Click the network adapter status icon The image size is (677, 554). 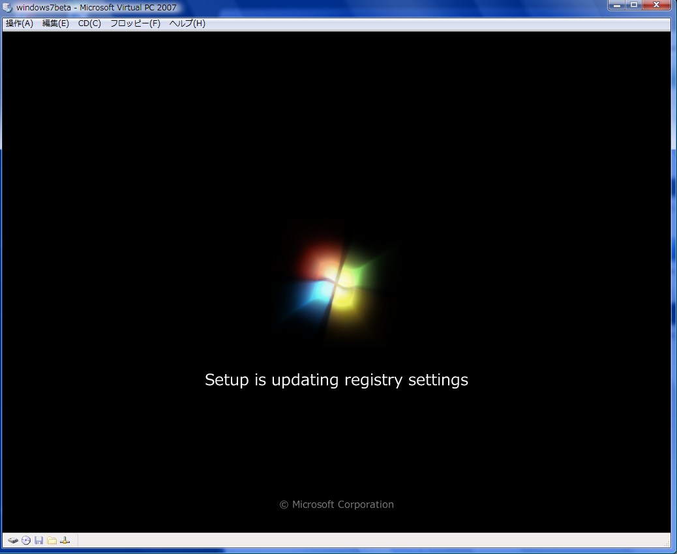[65, 540]
